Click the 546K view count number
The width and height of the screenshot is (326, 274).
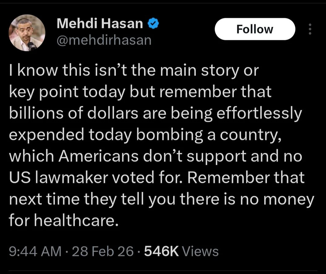(161, 251)
